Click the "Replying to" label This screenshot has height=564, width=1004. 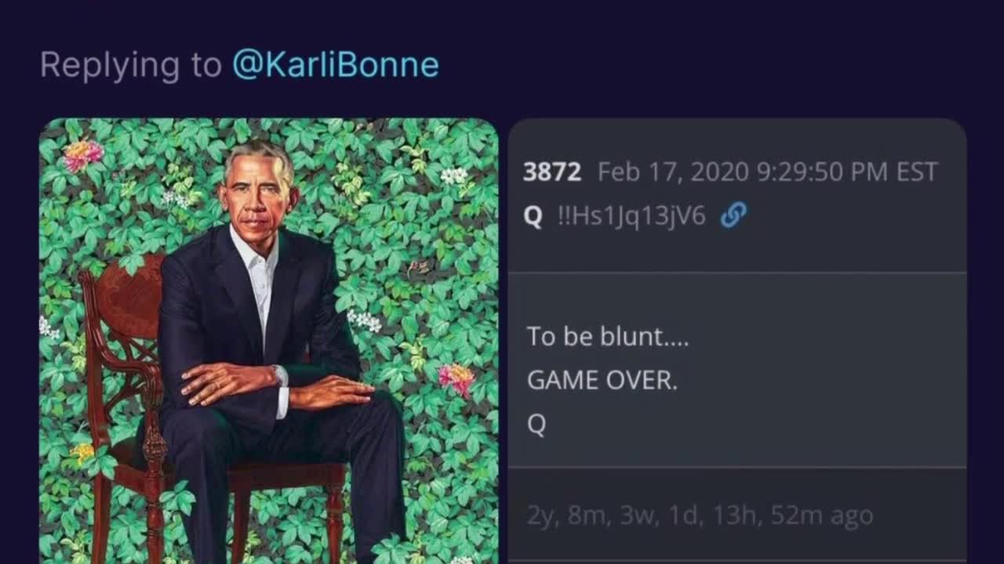coord(130,65)
